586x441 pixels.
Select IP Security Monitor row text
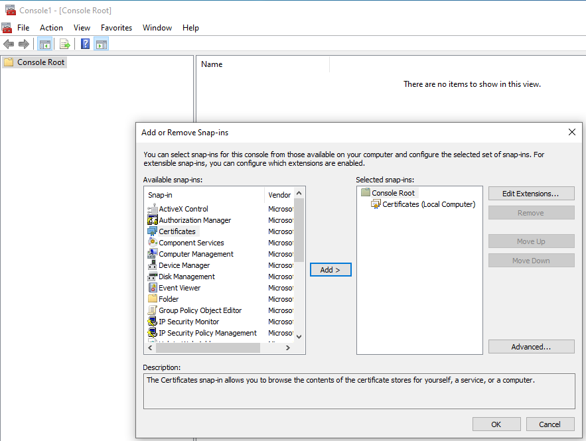click(188, 322)
